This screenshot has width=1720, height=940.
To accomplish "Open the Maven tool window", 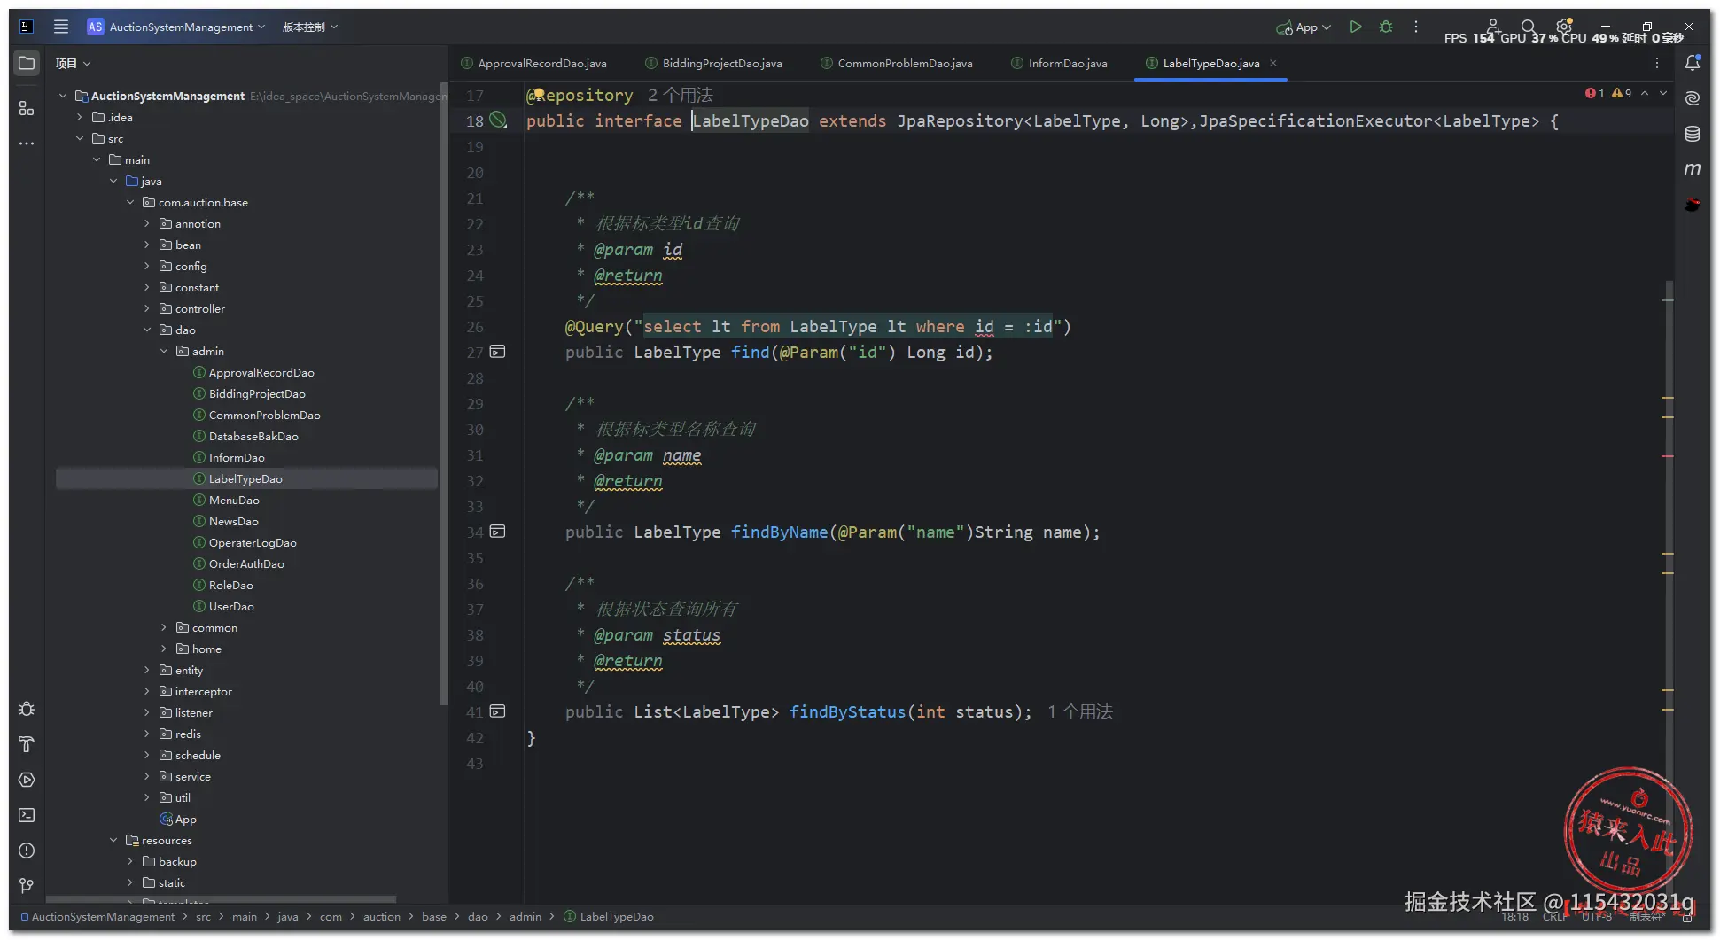I will (1693, 168).
